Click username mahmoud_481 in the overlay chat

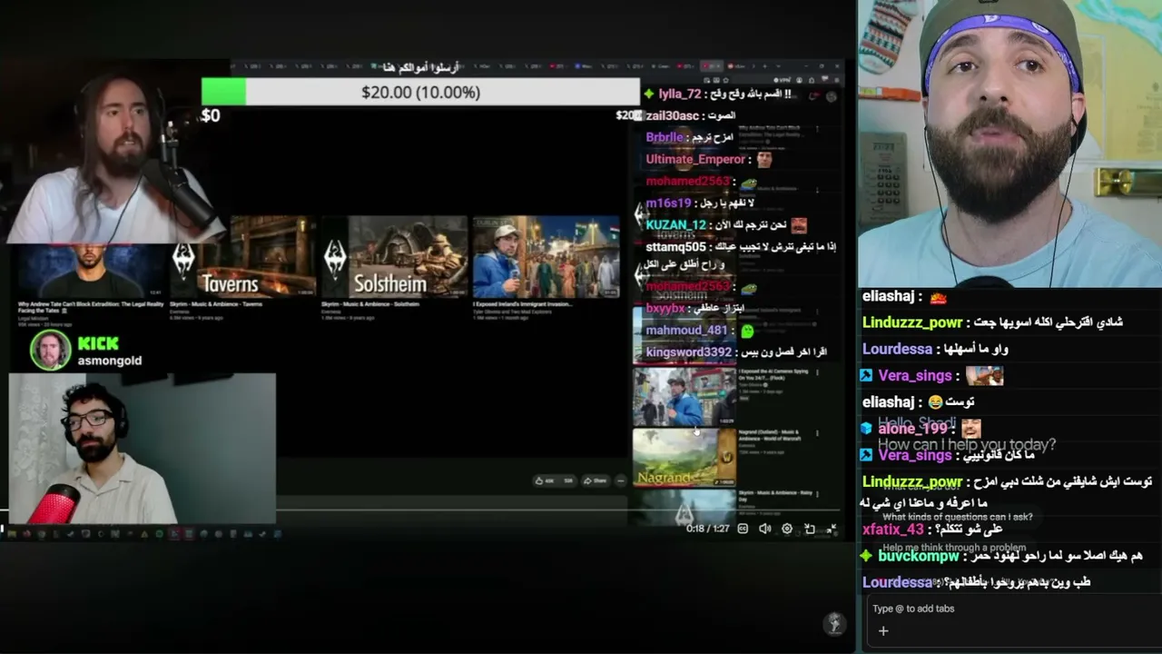(686, 331)
